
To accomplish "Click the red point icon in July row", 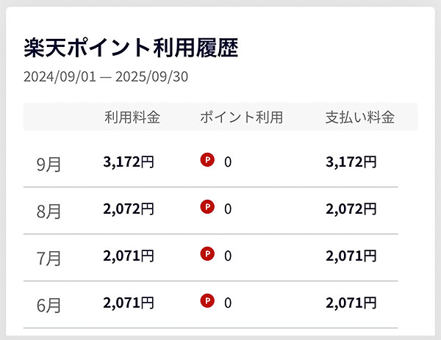I will (x=207, y=255).
